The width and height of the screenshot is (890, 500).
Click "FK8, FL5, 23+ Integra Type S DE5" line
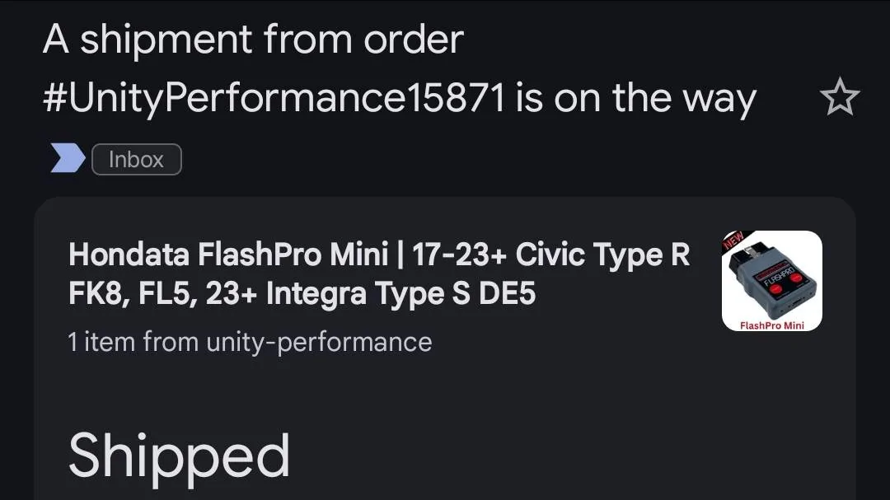pos(302,294)
